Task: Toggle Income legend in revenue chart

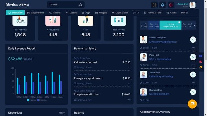Action: pos(31,100)
